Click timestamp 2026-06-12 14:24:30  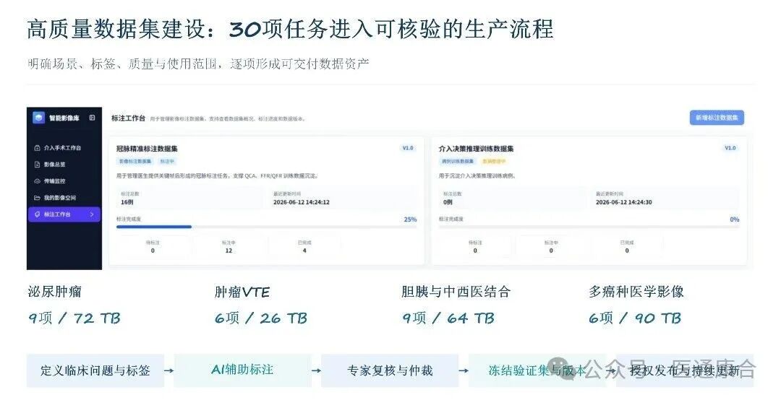[x=623, y=202]
